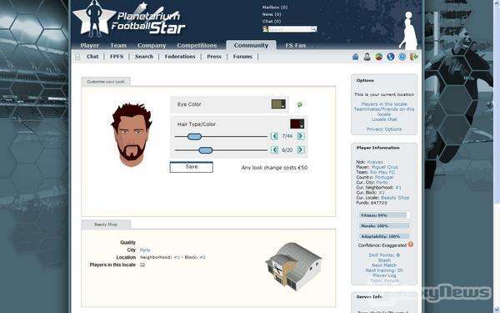Open the Next training link
Image resolution: width=500 pixels, height=313 pixels.
(x=384, y=270)
